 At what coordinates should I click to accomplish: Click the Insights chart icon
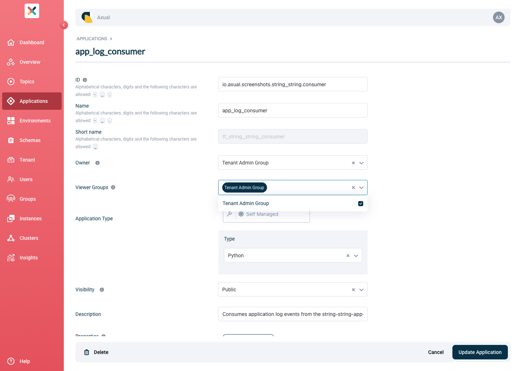(11, 258)
